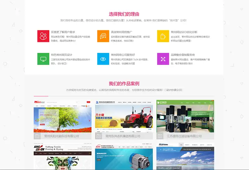Viewport: 249px width, 170px height.
Task: Open the electric motor website thumbnail
Action: tap(124, 157)
